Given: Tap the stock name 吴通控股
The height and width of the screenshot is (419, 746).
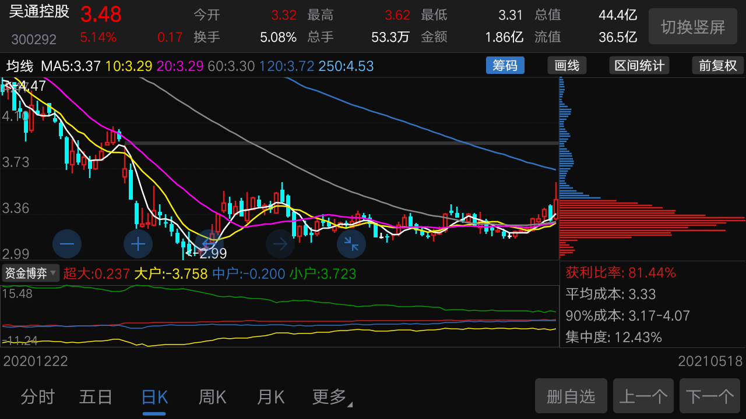Looking at the screenshot, I should 39,12.
